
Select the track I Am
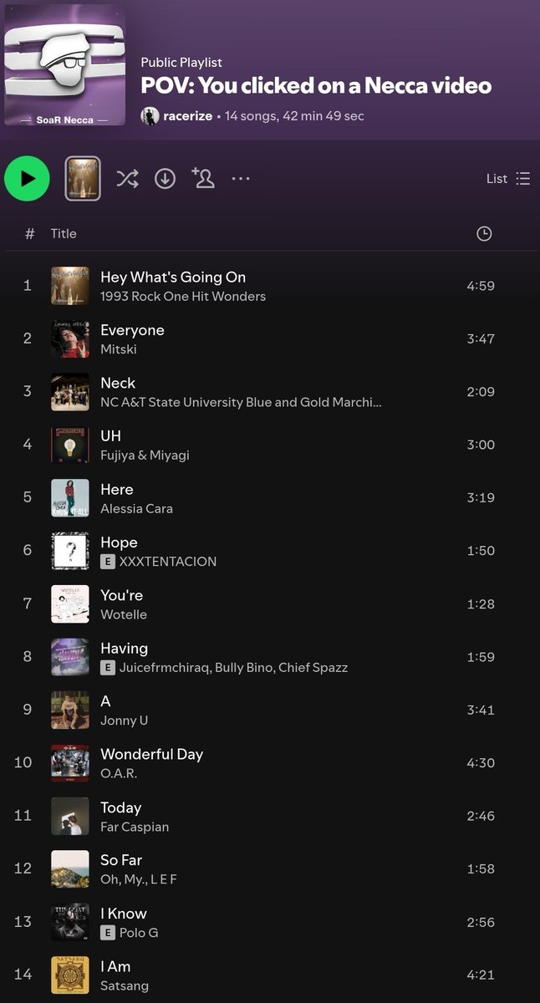tap(115, 966)
